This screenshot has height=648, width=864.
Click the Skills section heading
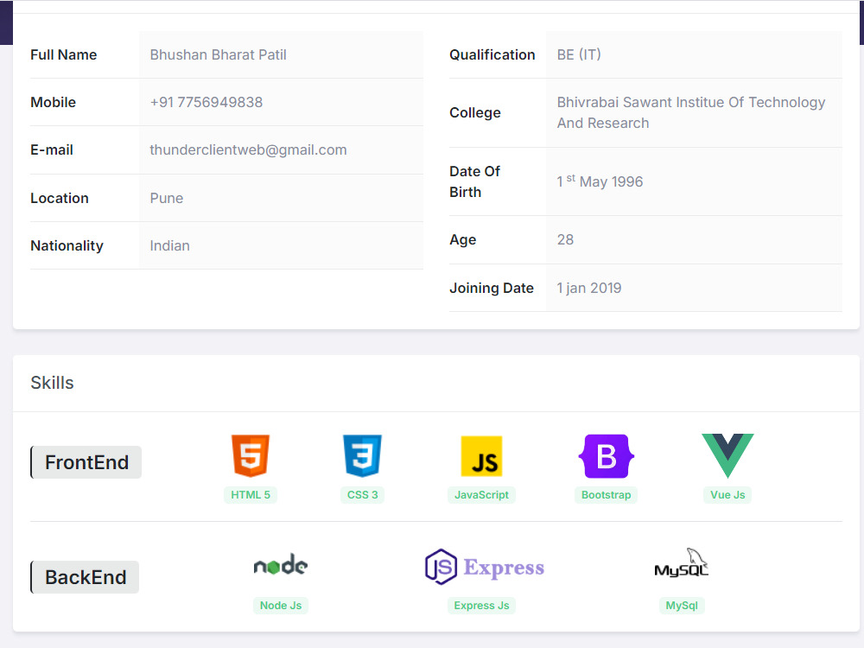(x=52, y=383)
